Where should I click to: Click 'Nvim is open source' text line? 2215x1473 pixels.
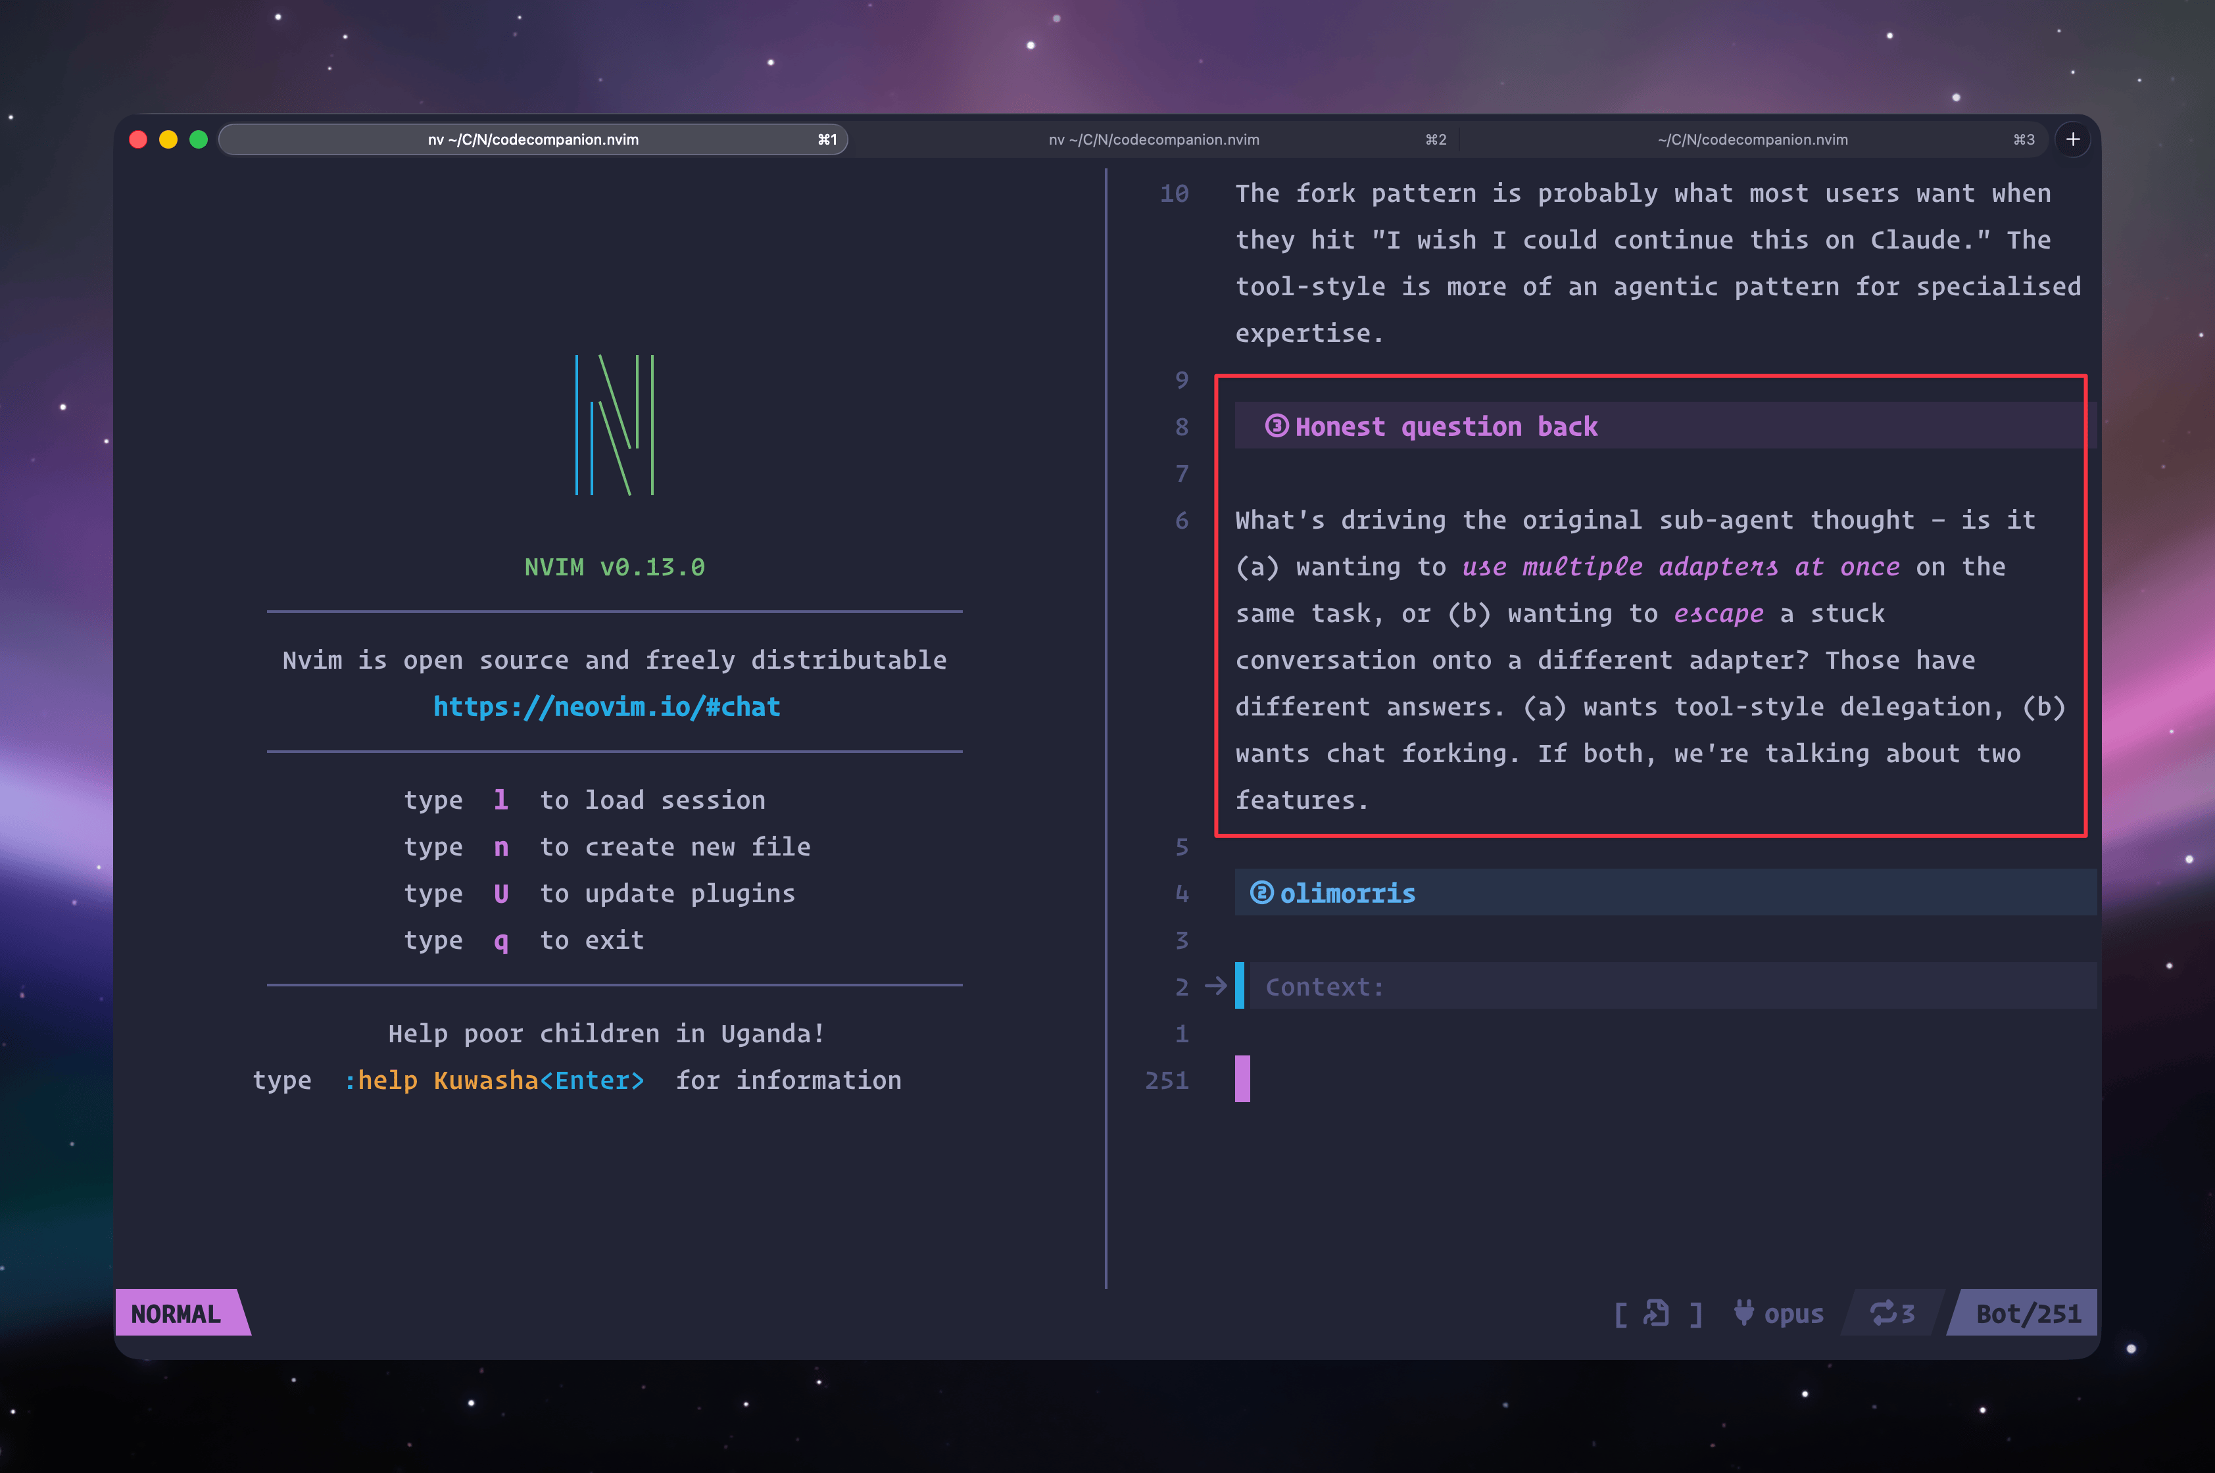tap(614, 660)
